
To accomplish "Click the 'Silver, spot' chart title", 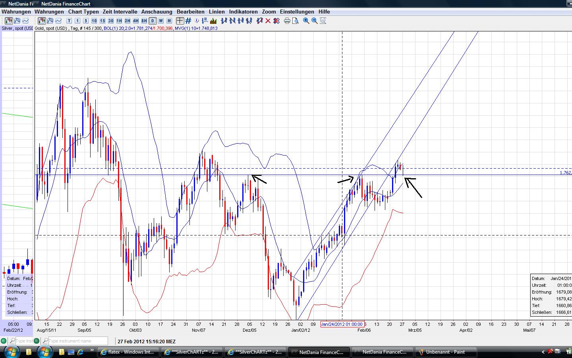I will coord(17,28).
